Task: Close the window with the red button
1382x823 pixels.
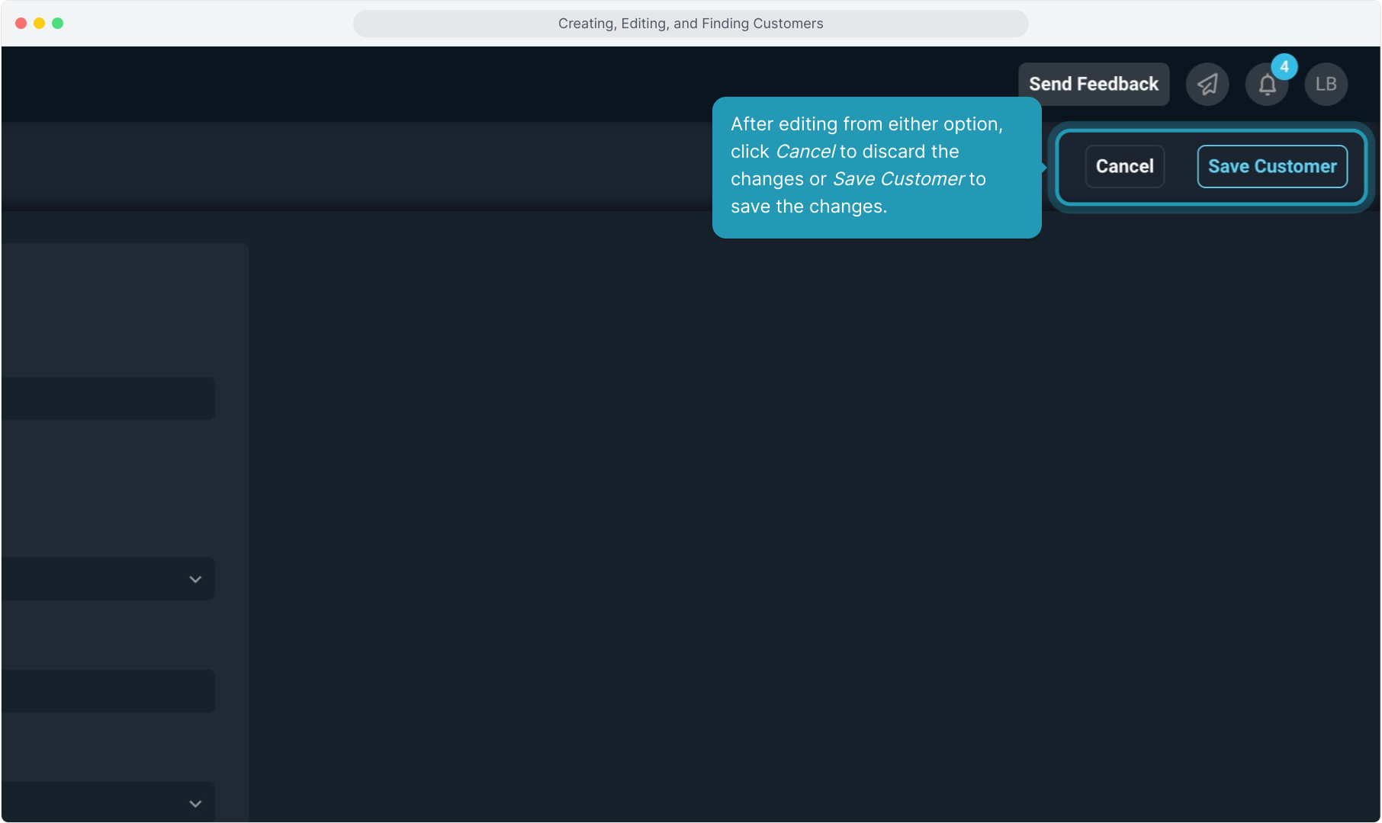Action: click(21, 24)
